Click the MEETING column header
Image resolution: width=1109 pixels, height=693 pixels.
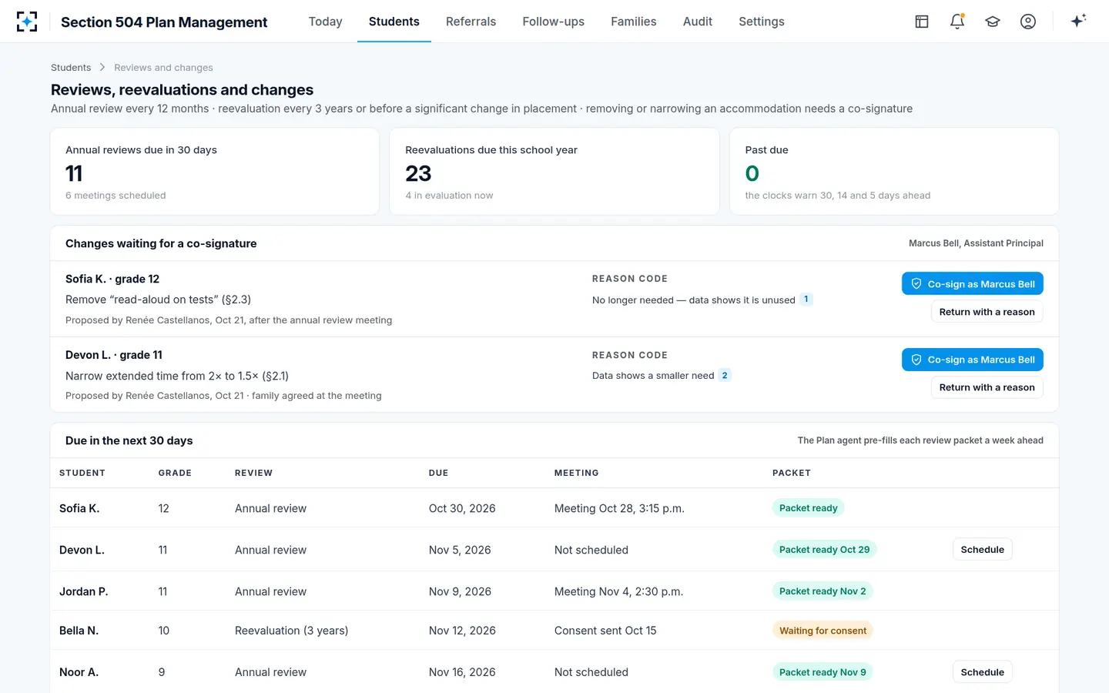pyautogui.click(x=576, y=473)
